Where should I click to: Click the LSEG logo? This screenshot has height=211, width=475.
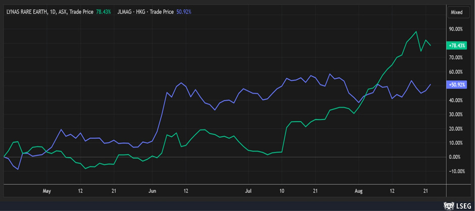(457, 205)
